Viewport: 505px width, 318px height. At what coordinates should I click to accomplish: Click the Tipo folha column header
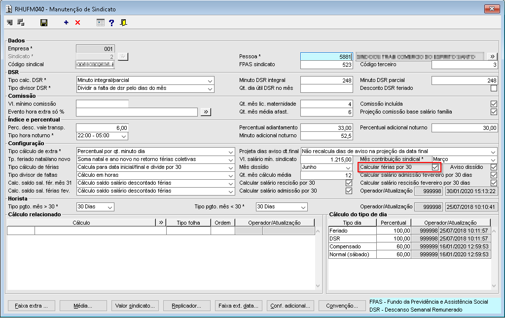click(x=188, y=223)
